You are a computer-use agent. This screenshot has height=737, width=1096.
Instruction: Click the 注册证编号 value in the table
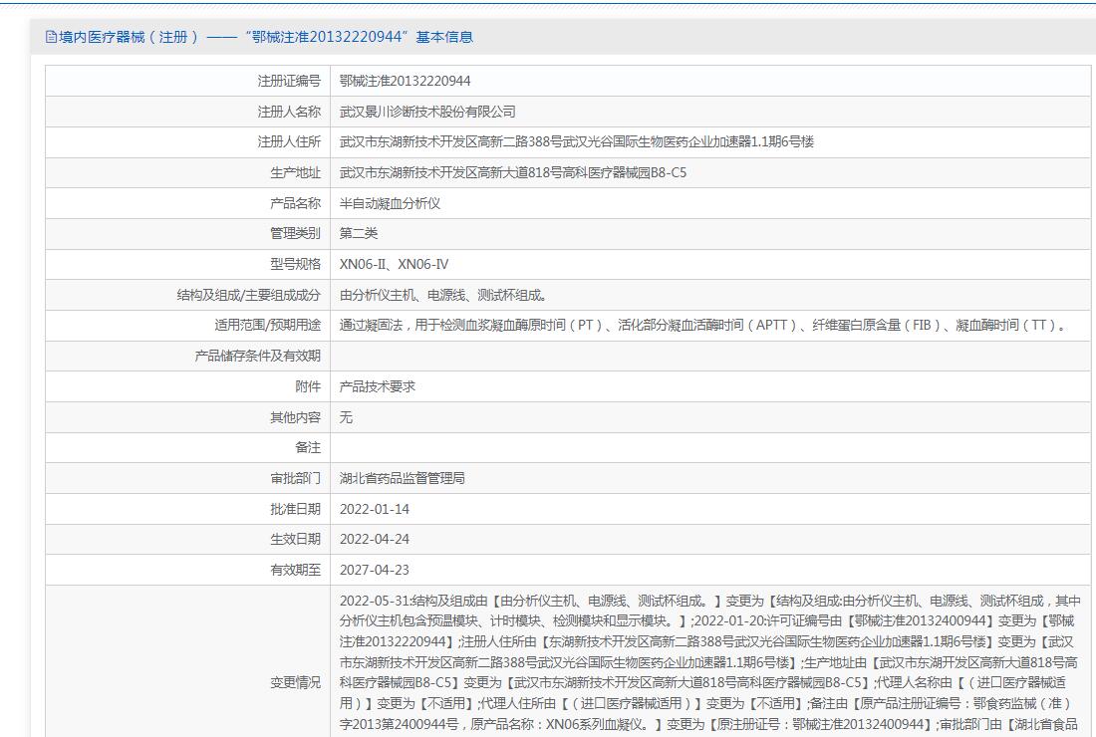click(405, 81)
